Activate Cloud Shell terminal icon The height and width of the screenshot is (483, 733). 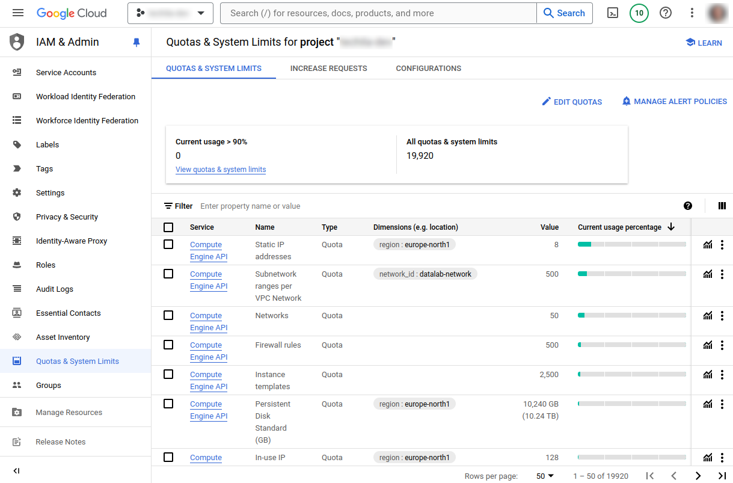click(613, 13)
